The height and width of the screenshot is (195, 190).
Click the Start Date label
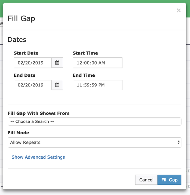(x=26, y=53)
